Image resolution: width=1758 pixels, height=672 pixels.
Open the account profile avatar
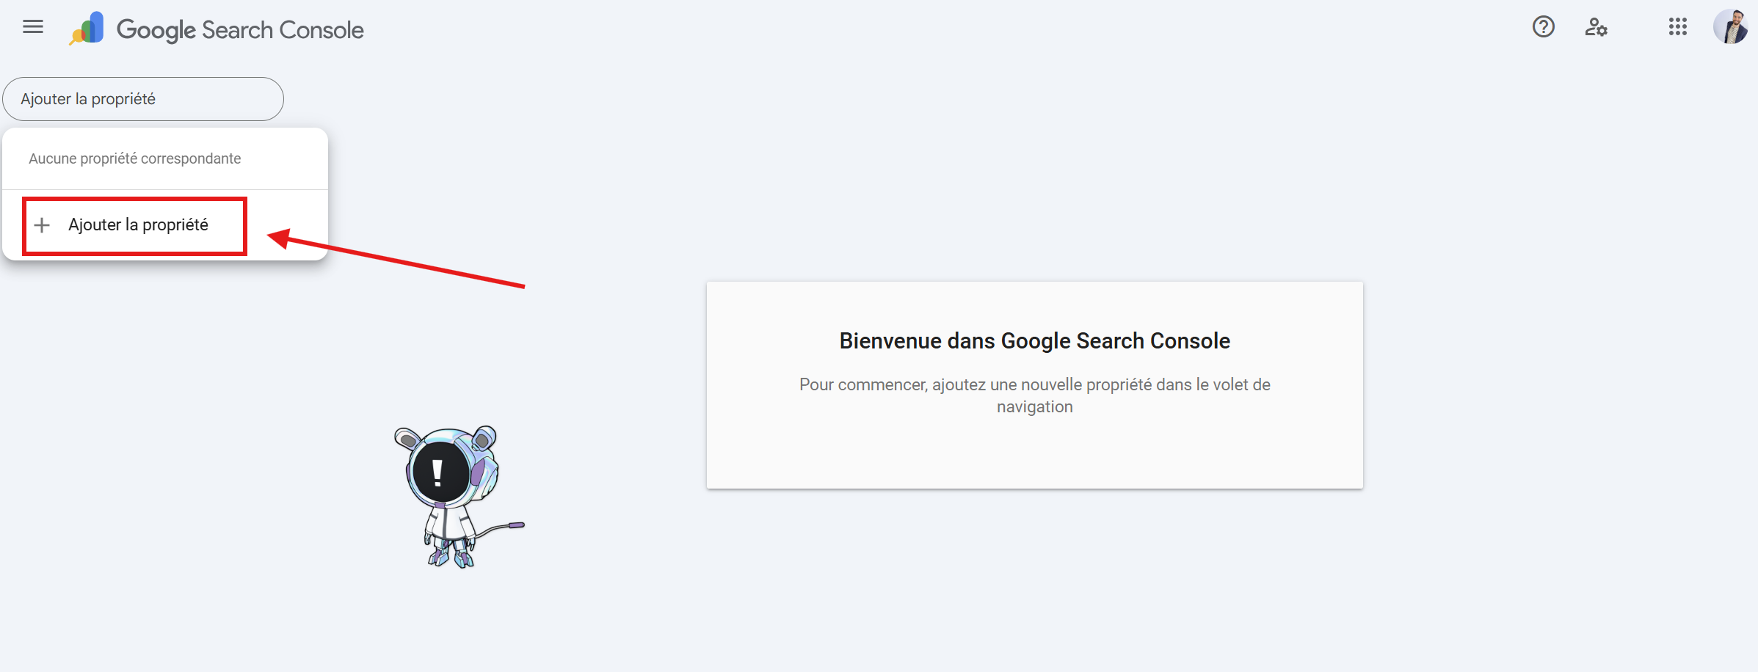(x=1730, y=27)
